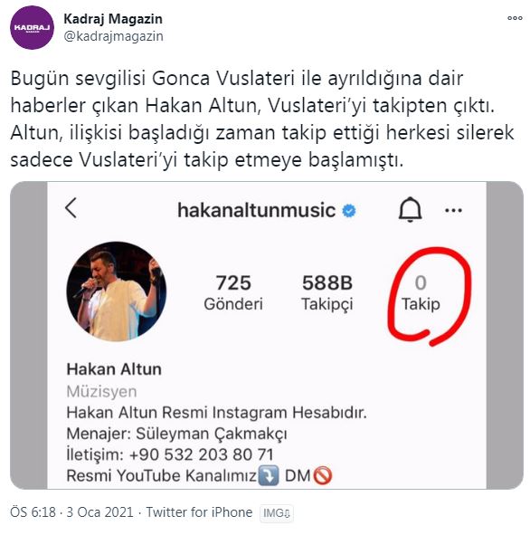Click the IMG alt badge beside timestamp

pos(277,513)
